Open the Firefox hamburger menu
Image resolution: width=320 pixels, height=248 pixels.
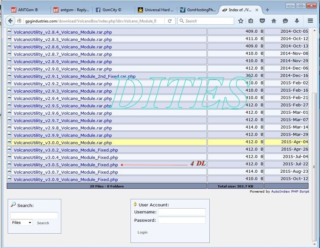[310, 21]
